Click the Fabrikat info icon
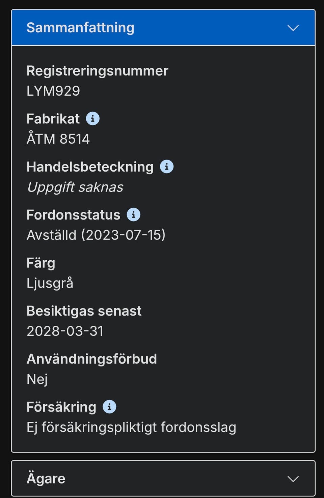 click(x=92, y=119)
